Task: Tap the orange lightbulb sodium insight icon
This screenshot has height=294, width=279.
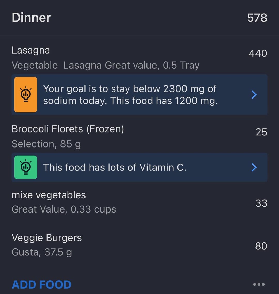Action: pos(26,95)
